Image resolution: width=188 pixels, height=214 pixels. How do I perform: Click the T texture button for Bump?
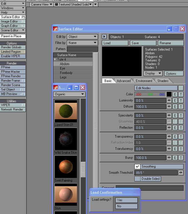(181, 158)
